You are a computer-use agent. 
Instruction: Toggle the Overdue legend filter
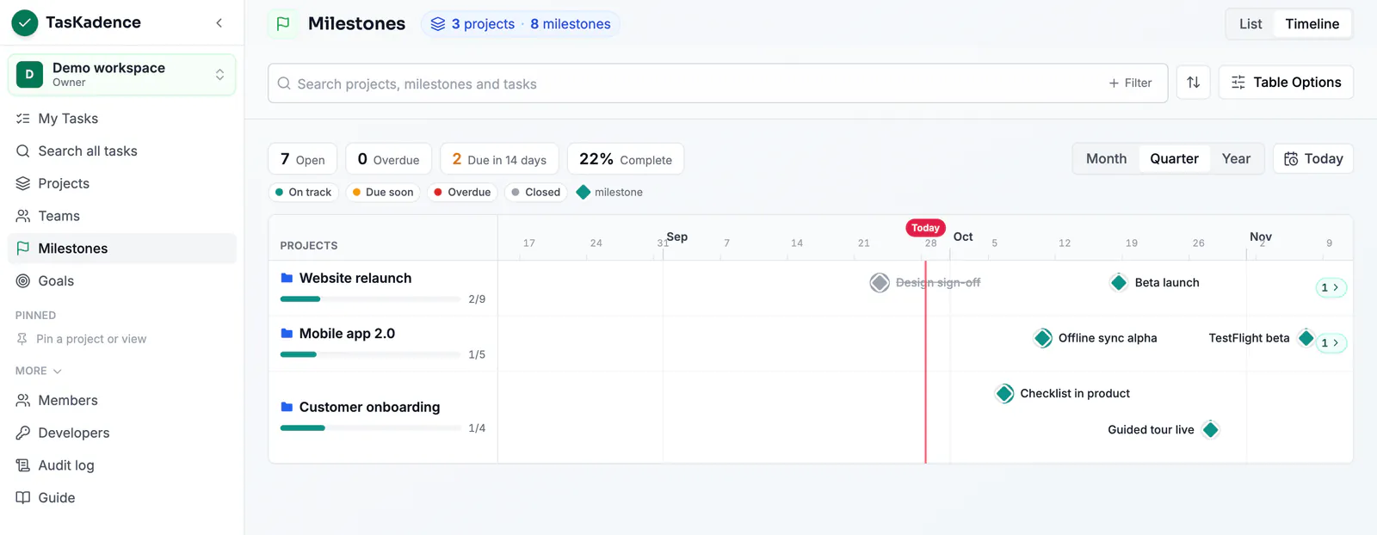coord(462,193)
